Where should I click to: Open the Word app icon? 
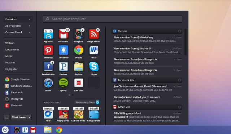(94, 50)
